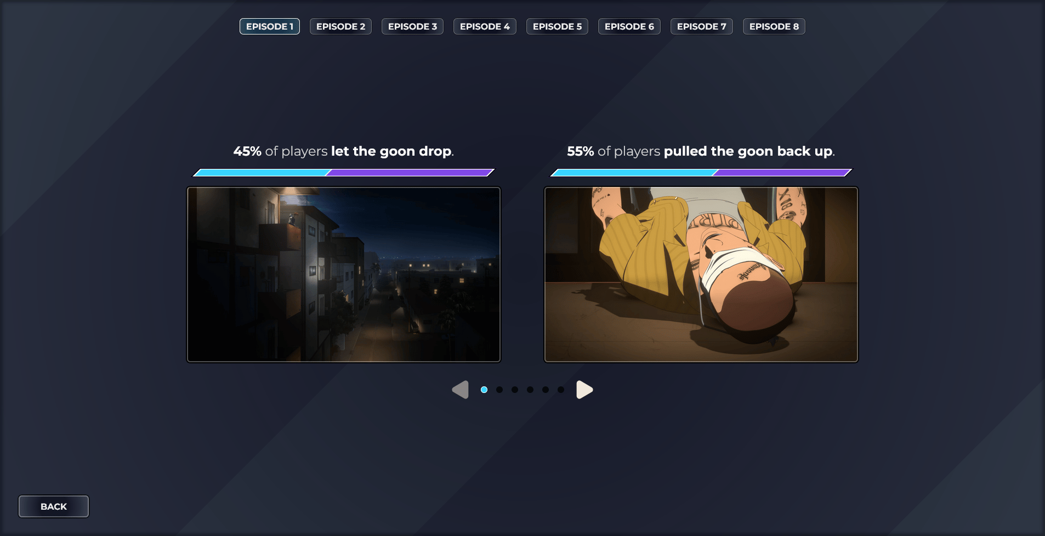
Task: Switch to the Episode 1 tab
Action: click(269, 26)
